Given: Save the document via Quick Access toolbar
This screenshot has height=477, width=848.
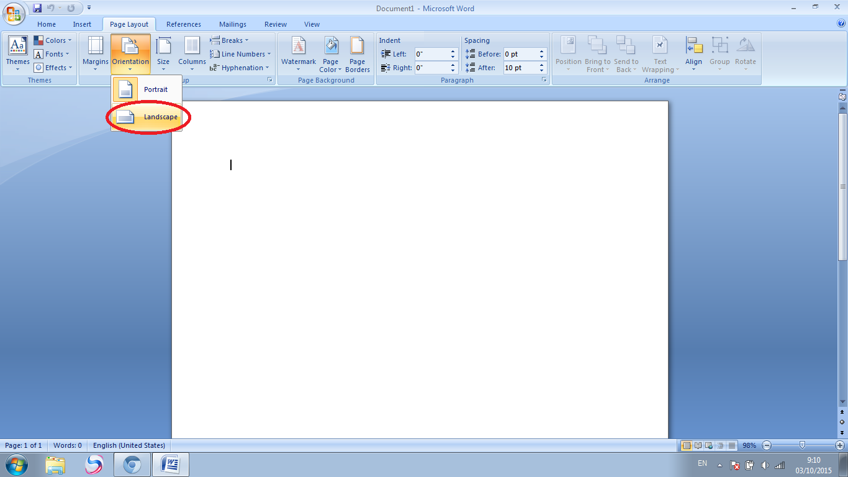Looking at the screenshot, I should 38,8.
